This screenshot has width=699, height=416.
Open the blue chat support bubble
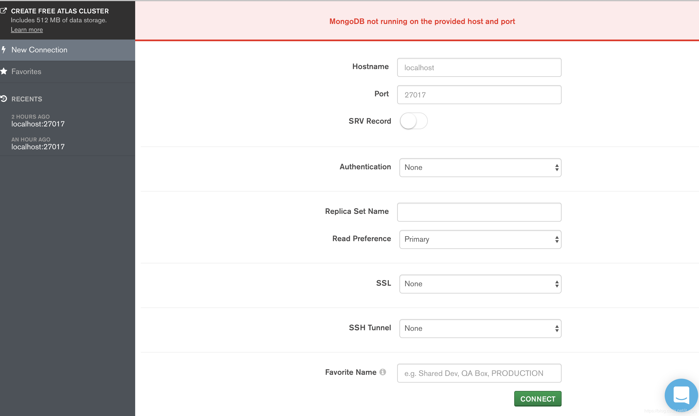click(x=681, y=395)
